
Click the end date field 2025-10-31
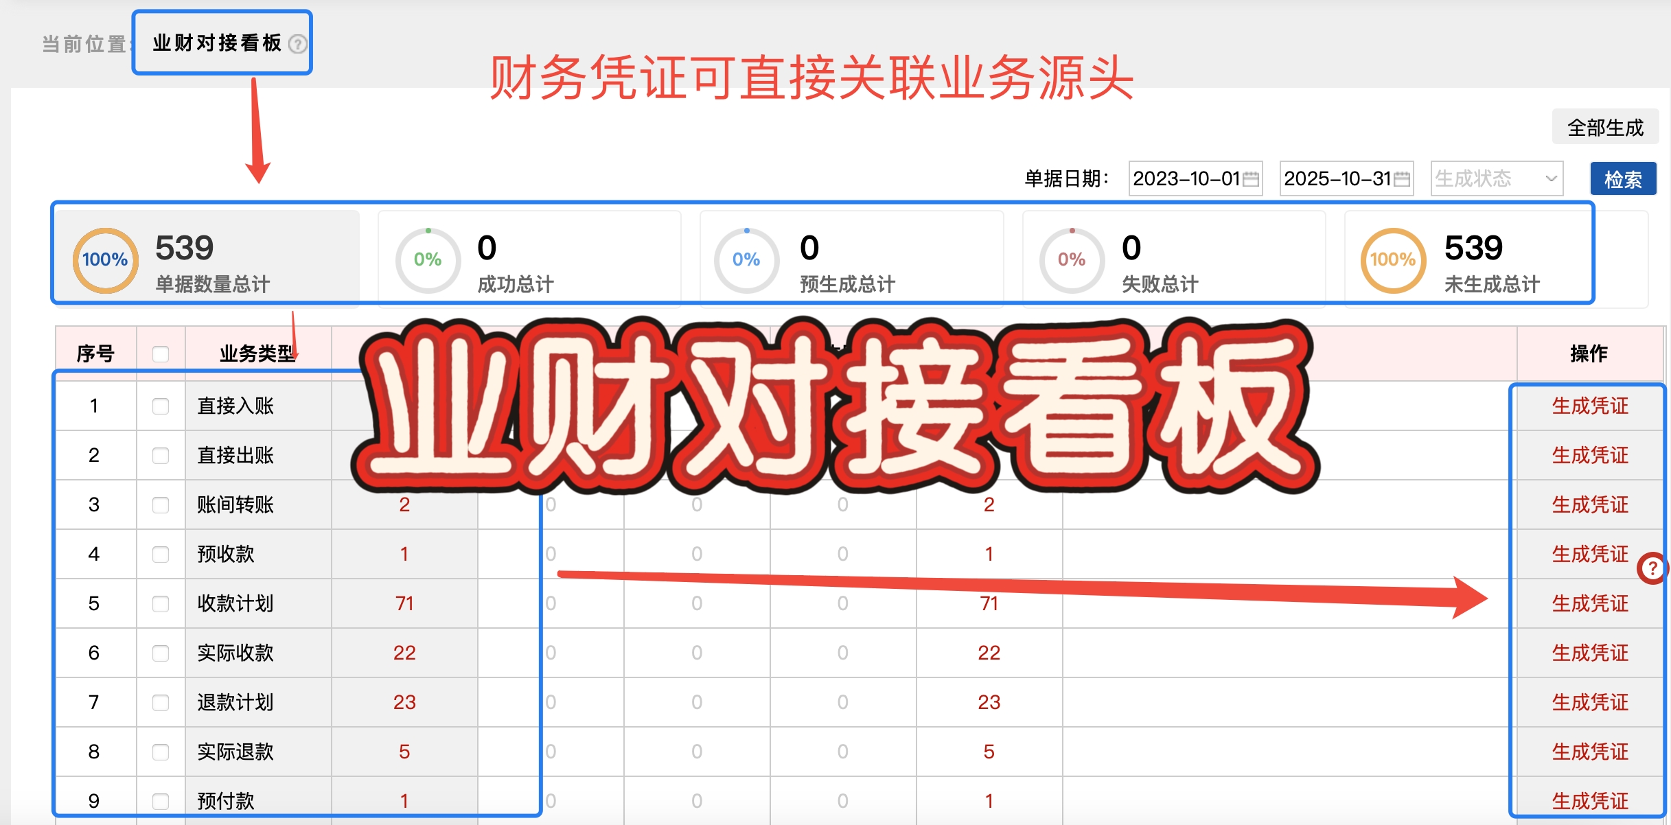coord(1346,179)
